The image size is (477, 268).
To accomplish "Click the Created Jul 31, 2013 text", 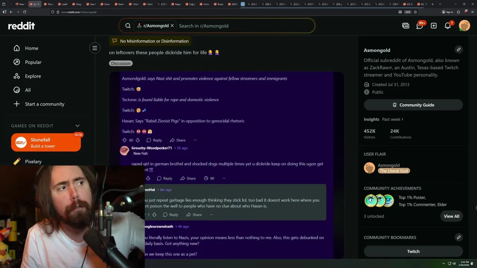I will point(391,84).
